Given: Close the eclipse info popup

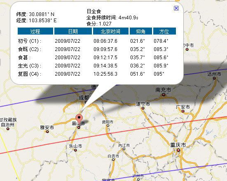Looking at the screenshot, I should pos(176,8).
